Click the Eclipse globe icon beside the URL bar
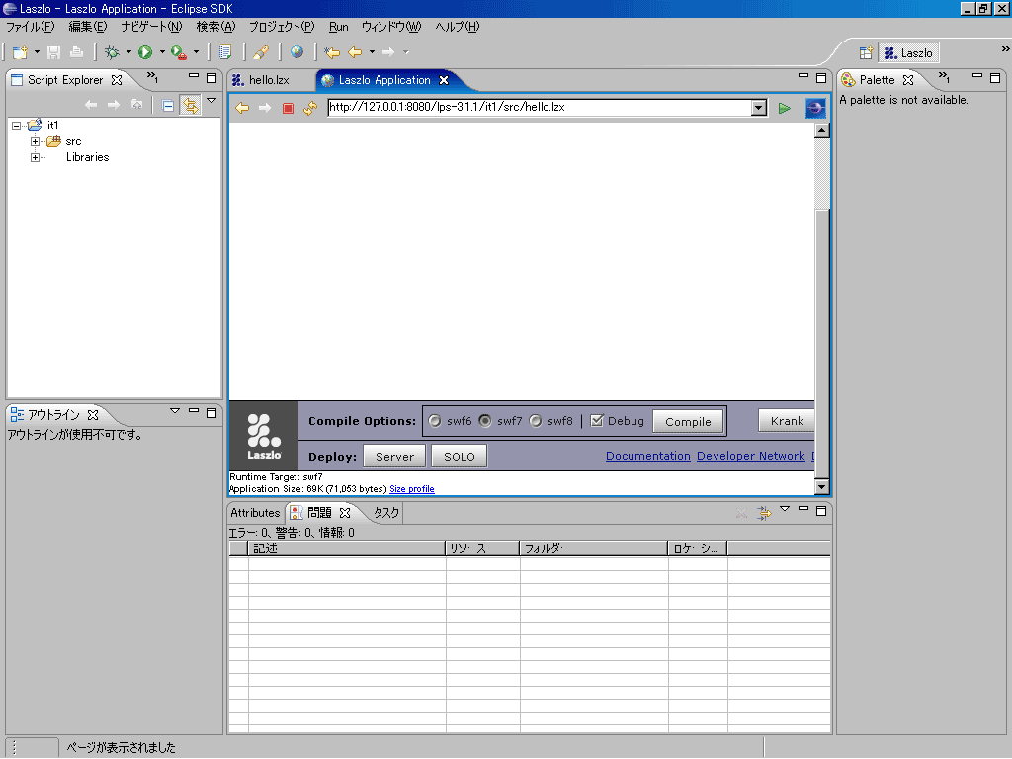This screenshot has width=1012, height=759. point(815,108)
